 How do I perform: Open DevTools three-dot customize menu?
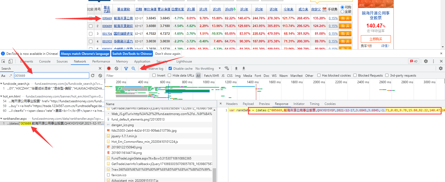point(434,61)
